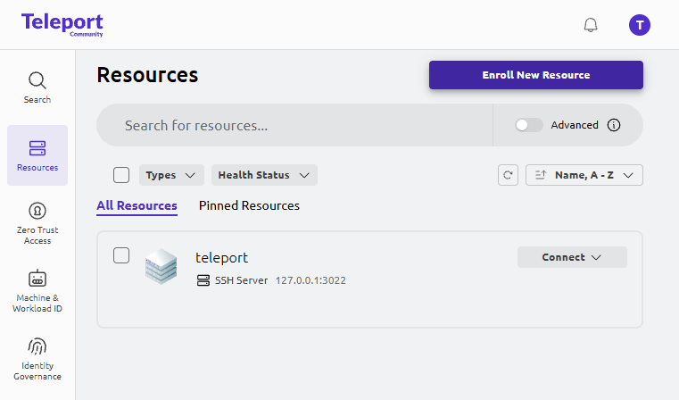The height and width of the screenshot is (400, 679).
Task: Switch to the Pinned Resources tab
Action: pyautogui.click(x=249, y=205)
